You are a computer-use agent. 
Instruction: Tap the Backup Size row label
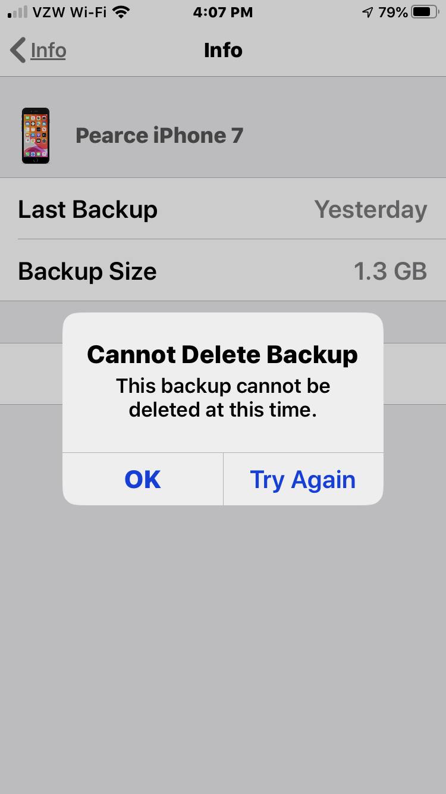[x=87, y=271]
